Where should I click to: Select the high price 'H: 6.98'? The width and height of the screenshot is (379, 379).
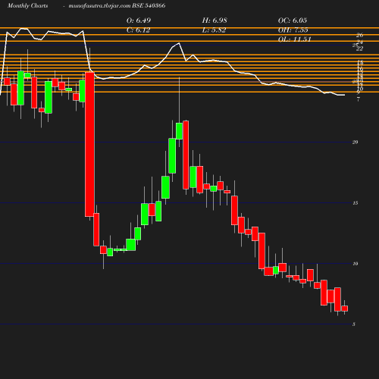pos(215,20)
